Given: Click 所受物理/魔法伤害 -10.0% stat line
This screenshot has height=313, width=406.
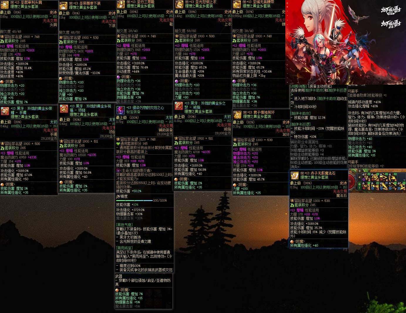Looking at the screenshot, I should pyautogui.click(x=80, y=73).
